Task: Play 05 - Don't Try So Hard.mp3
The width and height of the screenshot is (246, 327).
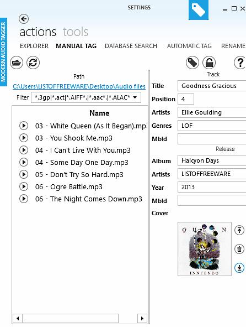Action: [x=24, y=174]
